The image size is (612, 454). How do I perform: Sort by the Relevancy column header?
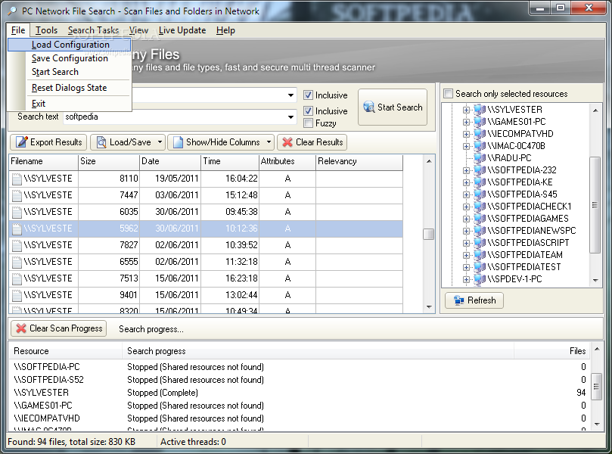tap(359, 161)
